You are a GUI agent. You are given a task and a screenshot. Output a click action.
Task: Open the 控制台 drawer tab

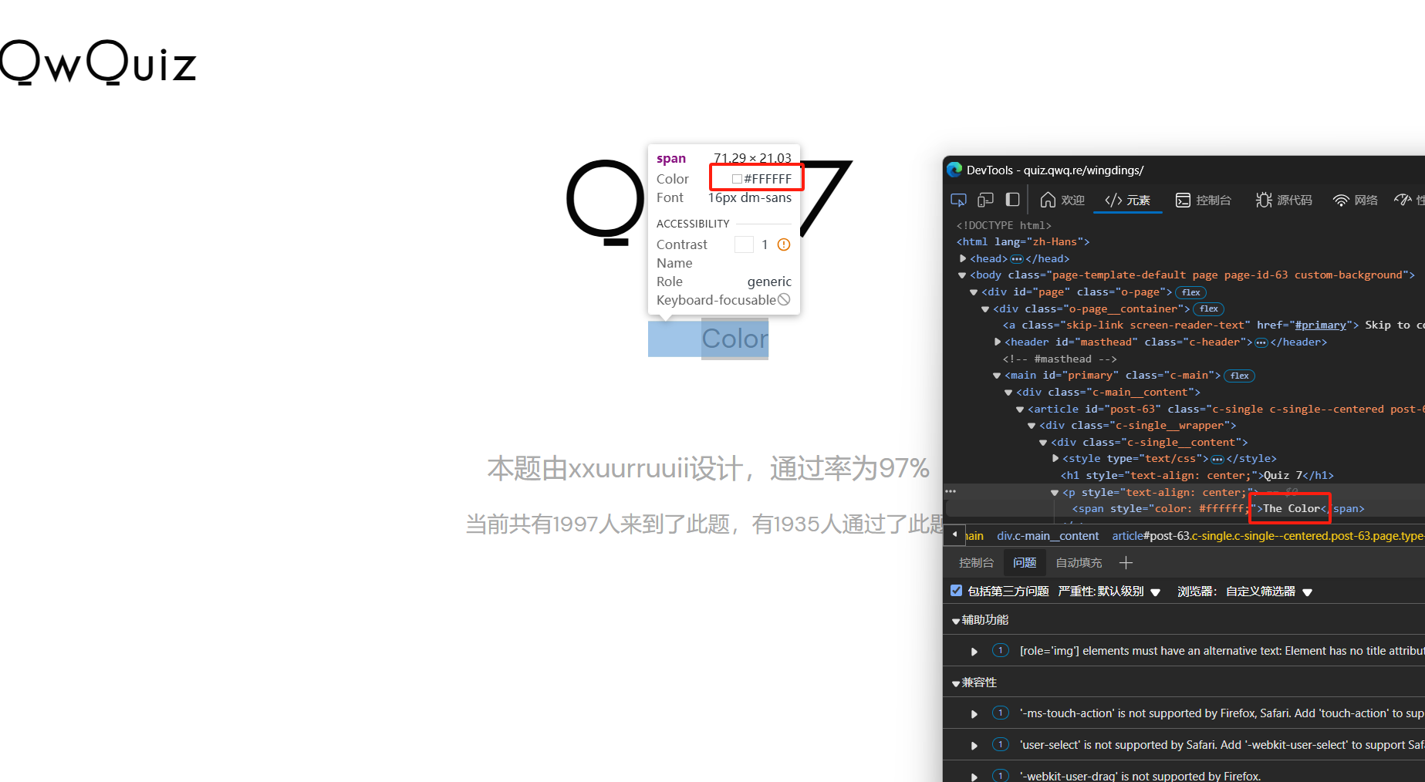coord(976,563)
